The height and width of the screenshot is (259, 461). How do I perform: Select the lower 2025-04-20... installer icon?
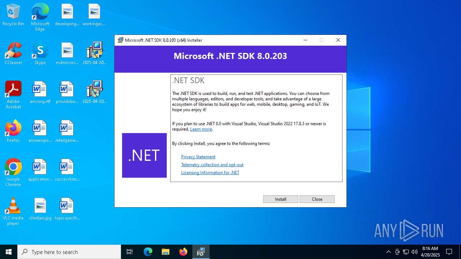tap(94, 92)
